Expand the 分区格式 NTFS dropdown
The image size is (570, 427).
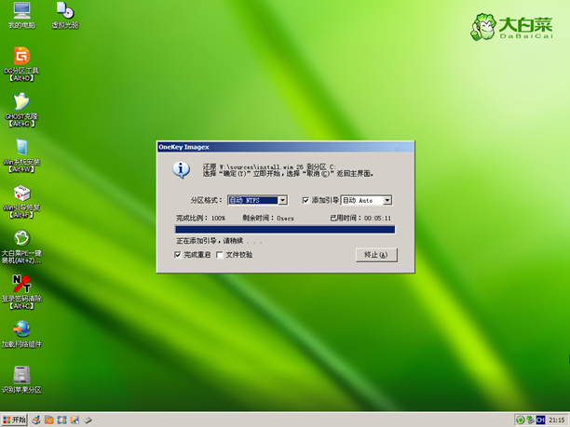tap(282, 200)
